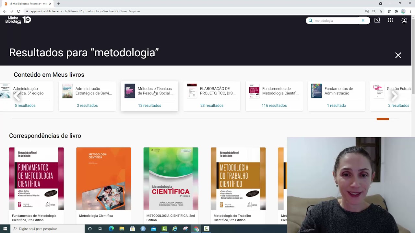
Task: Open Microsoft Store from taskbar
Action: pyautogui.click(x=132, y=229)
